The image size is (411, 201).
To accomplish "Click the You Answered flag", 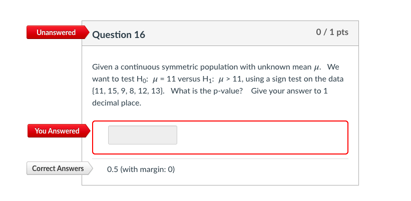I will click(x=57, y=131).
